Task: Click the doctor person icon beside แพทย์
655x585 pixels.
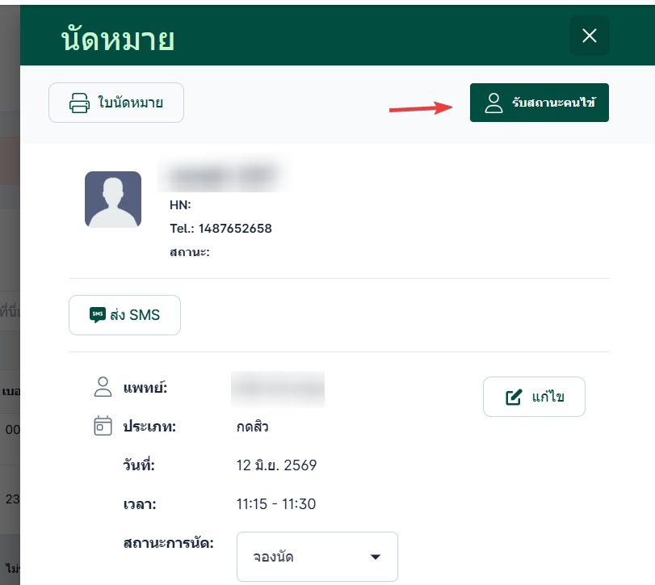Action: [103, 387]
